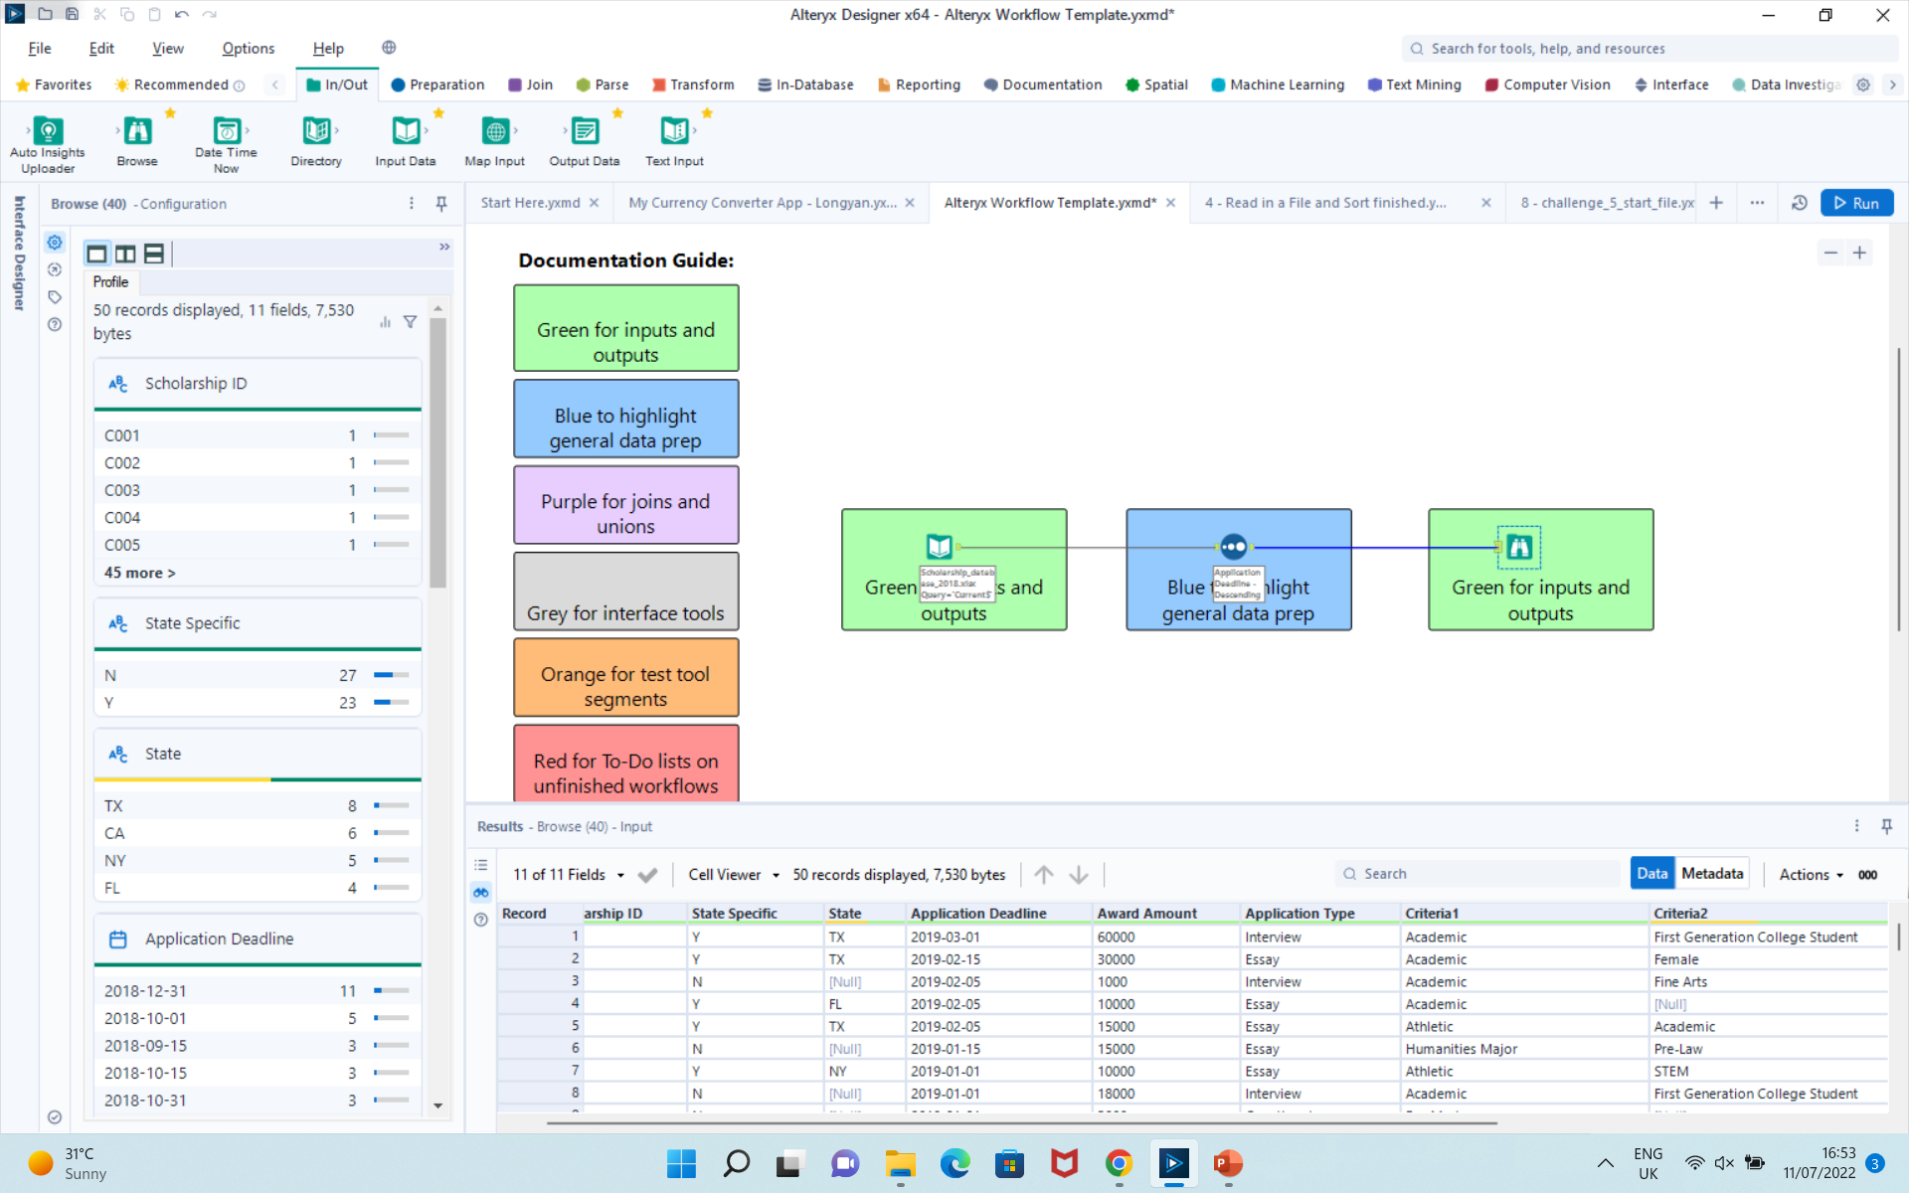Click the orange test tool segments box
This screenshot has width=1909, height=1193.
tap(626, 677)
